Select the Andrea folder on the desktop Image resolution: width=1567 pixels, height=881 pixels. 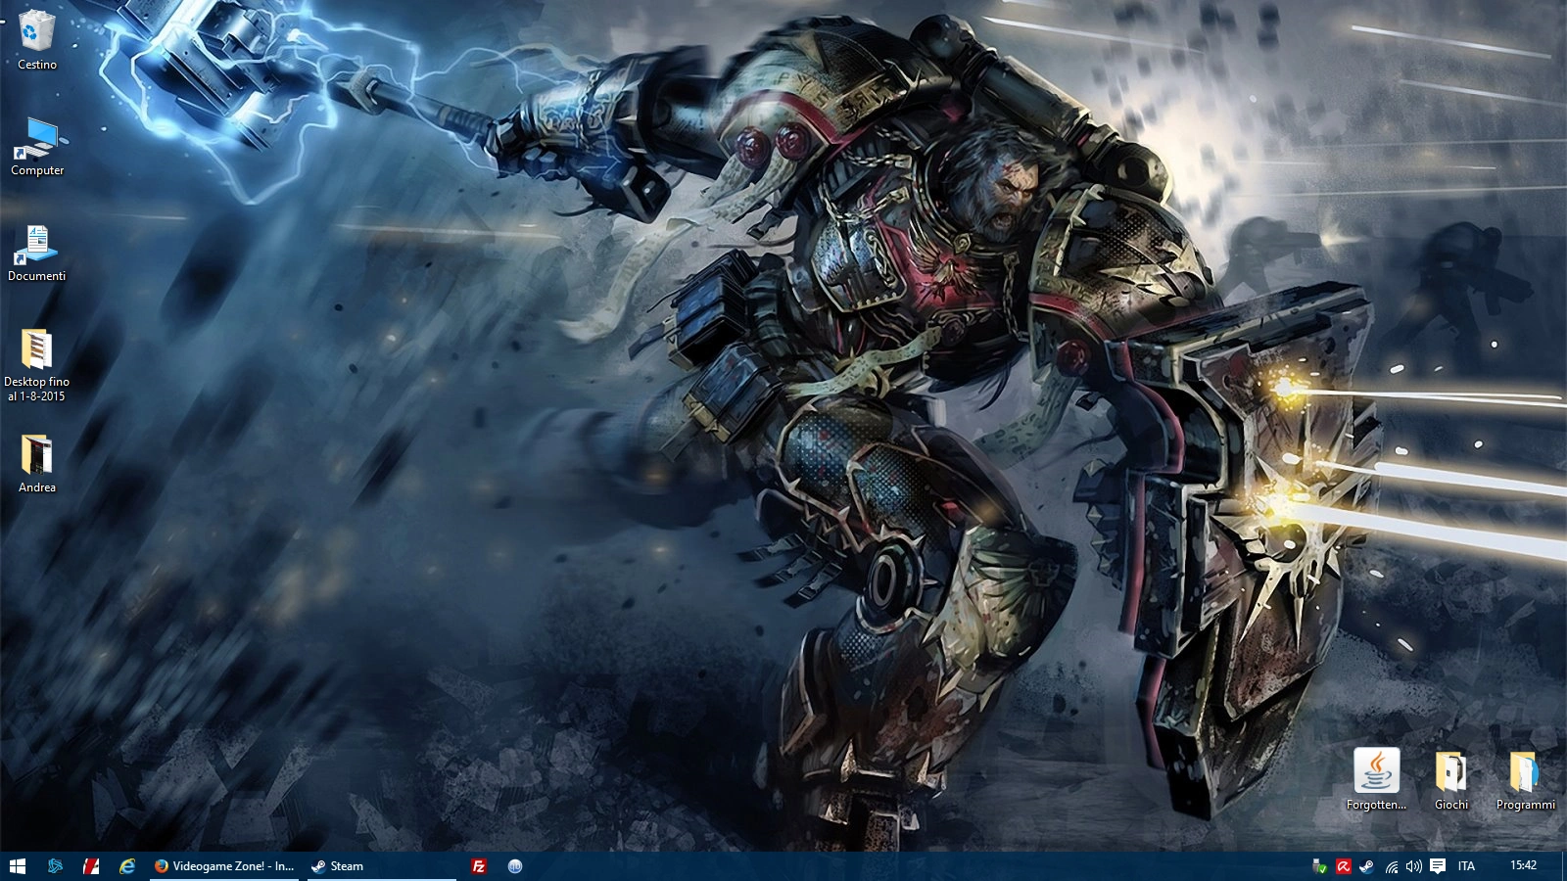point(37,464)
